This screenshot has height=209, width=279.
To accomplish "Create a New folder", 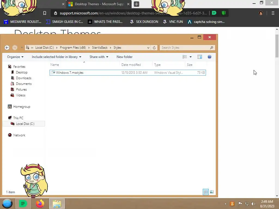I will (x=125, y=57).
